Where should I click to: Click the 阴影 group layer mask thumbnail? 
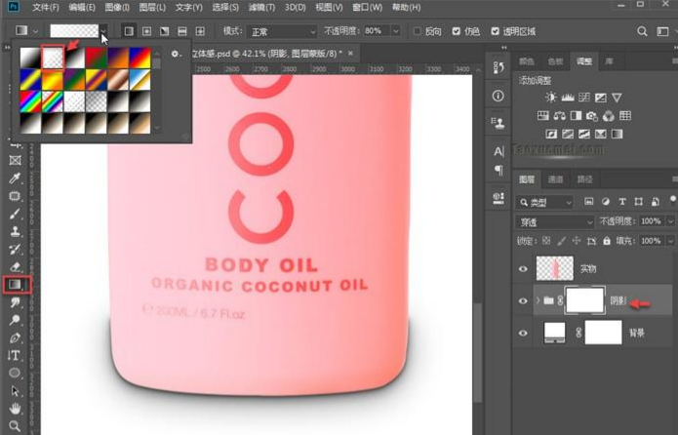tap(585, 300)
